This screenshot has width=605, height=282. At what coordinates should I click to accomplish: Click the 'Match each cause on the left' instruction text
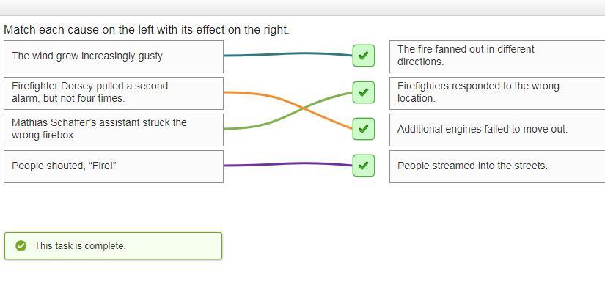[x=146, y=29]
